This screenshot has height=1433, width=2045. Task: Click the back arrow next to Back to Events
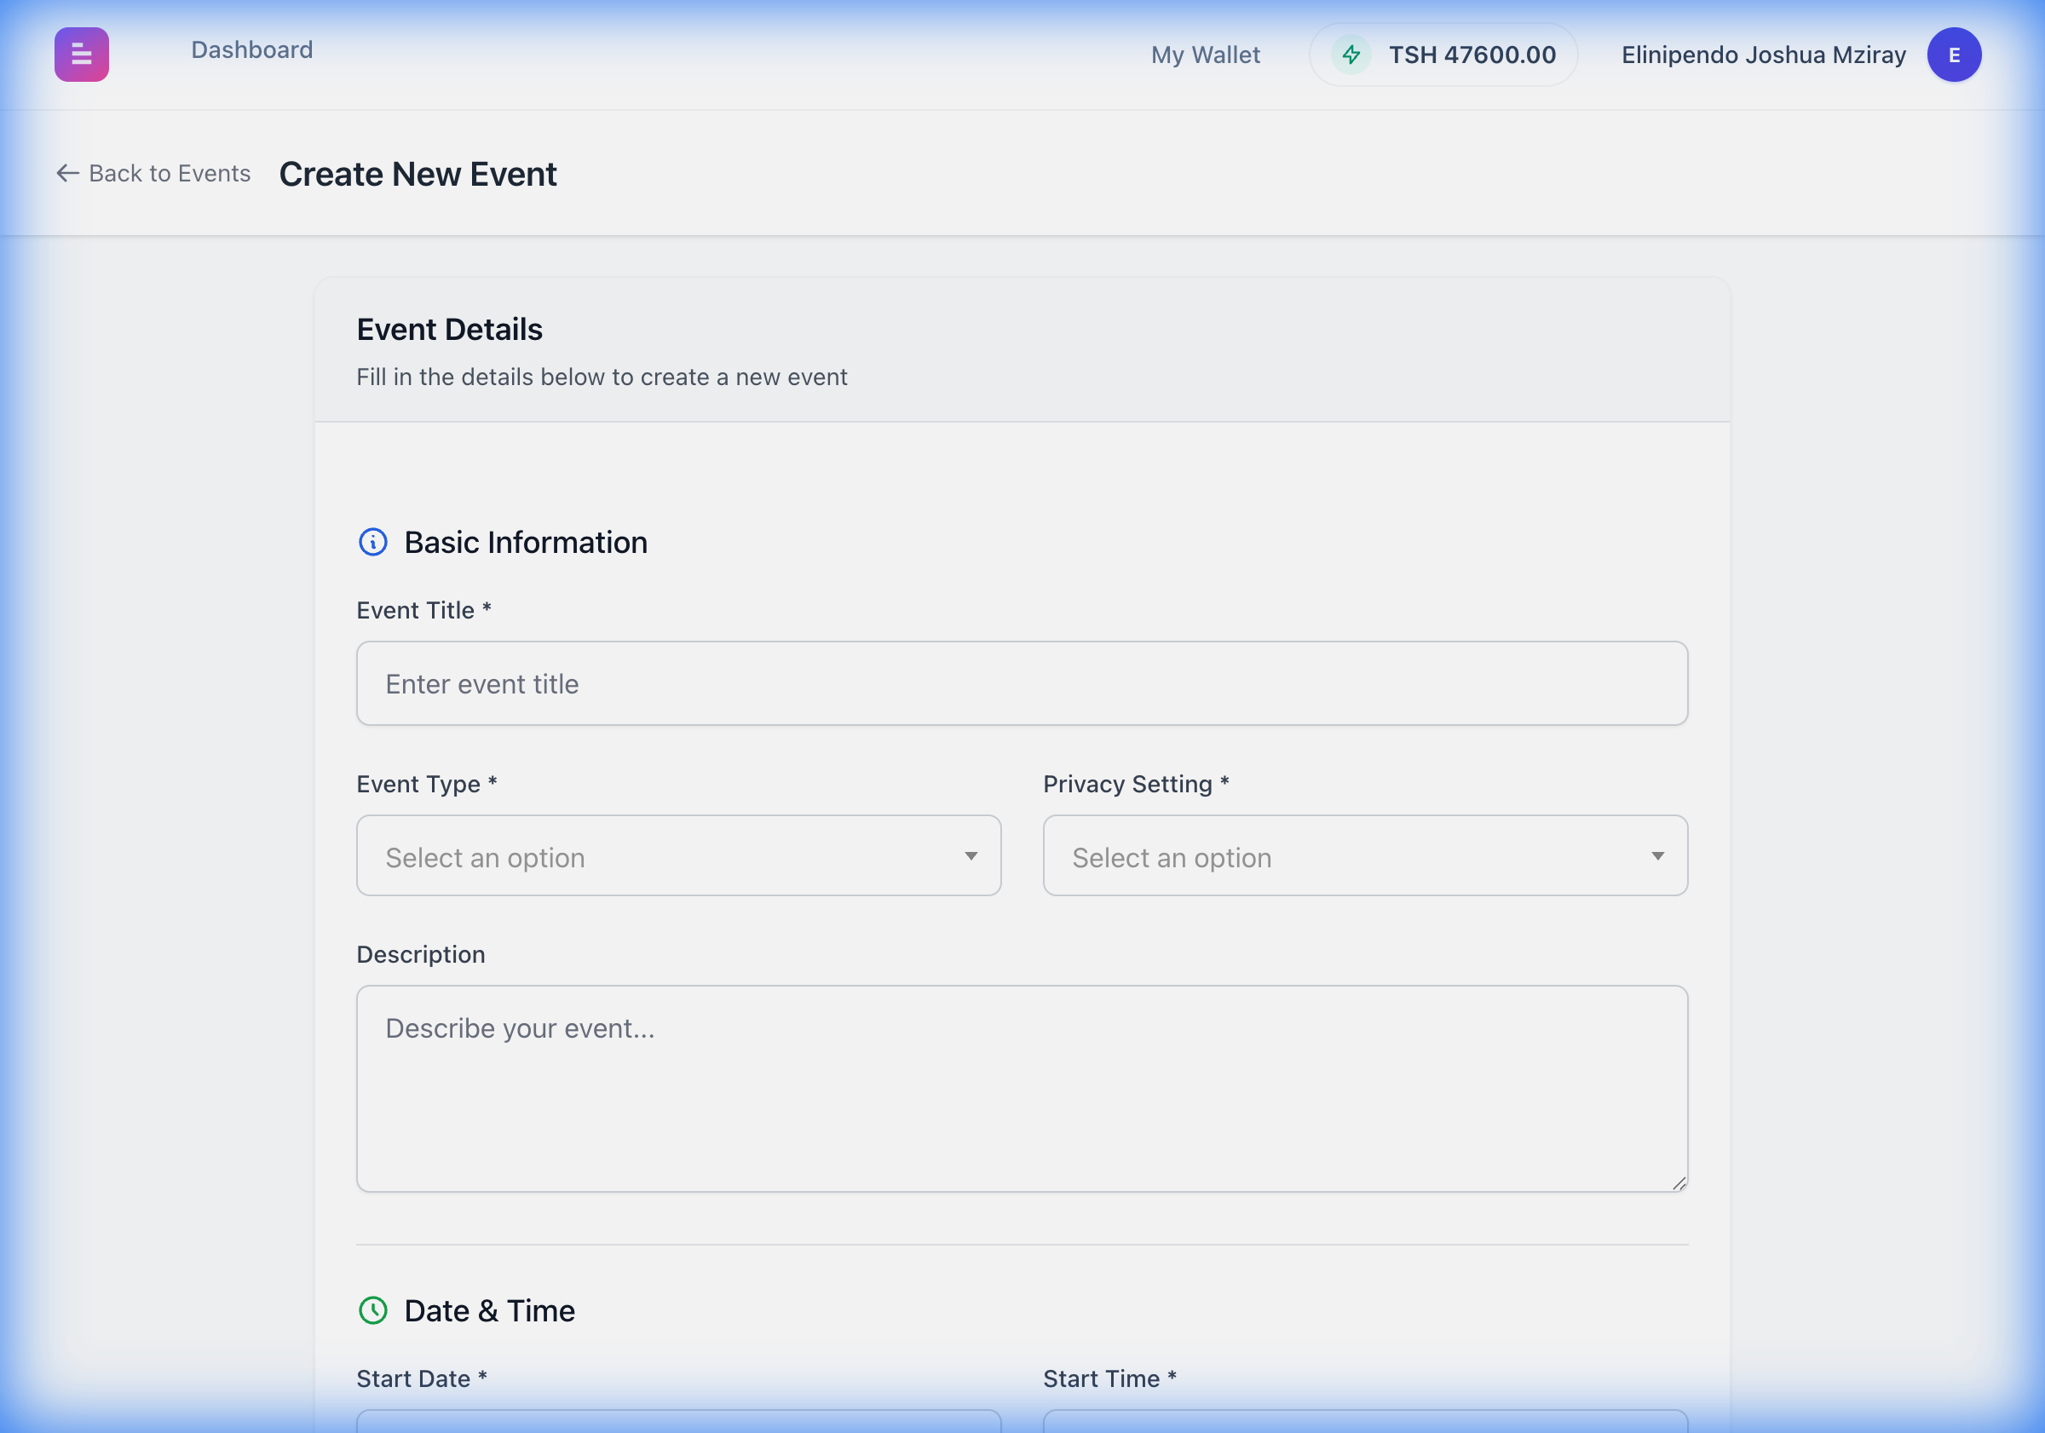pos(66,173)
